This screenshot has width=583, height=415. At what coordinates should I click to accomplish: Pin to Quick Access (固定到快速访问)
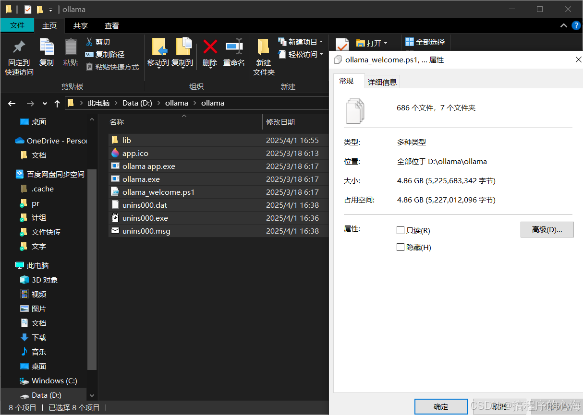[x=19, y=58]
